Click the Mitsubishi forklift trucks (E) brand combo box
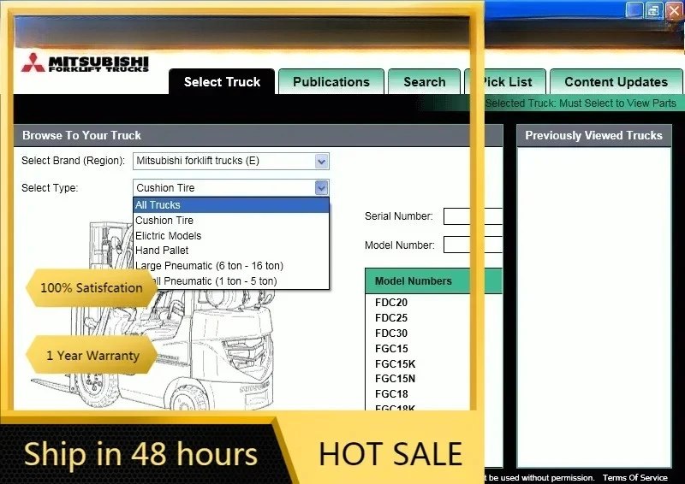The width and height of the screenshot is (685, 484). [x=230, y=161]
